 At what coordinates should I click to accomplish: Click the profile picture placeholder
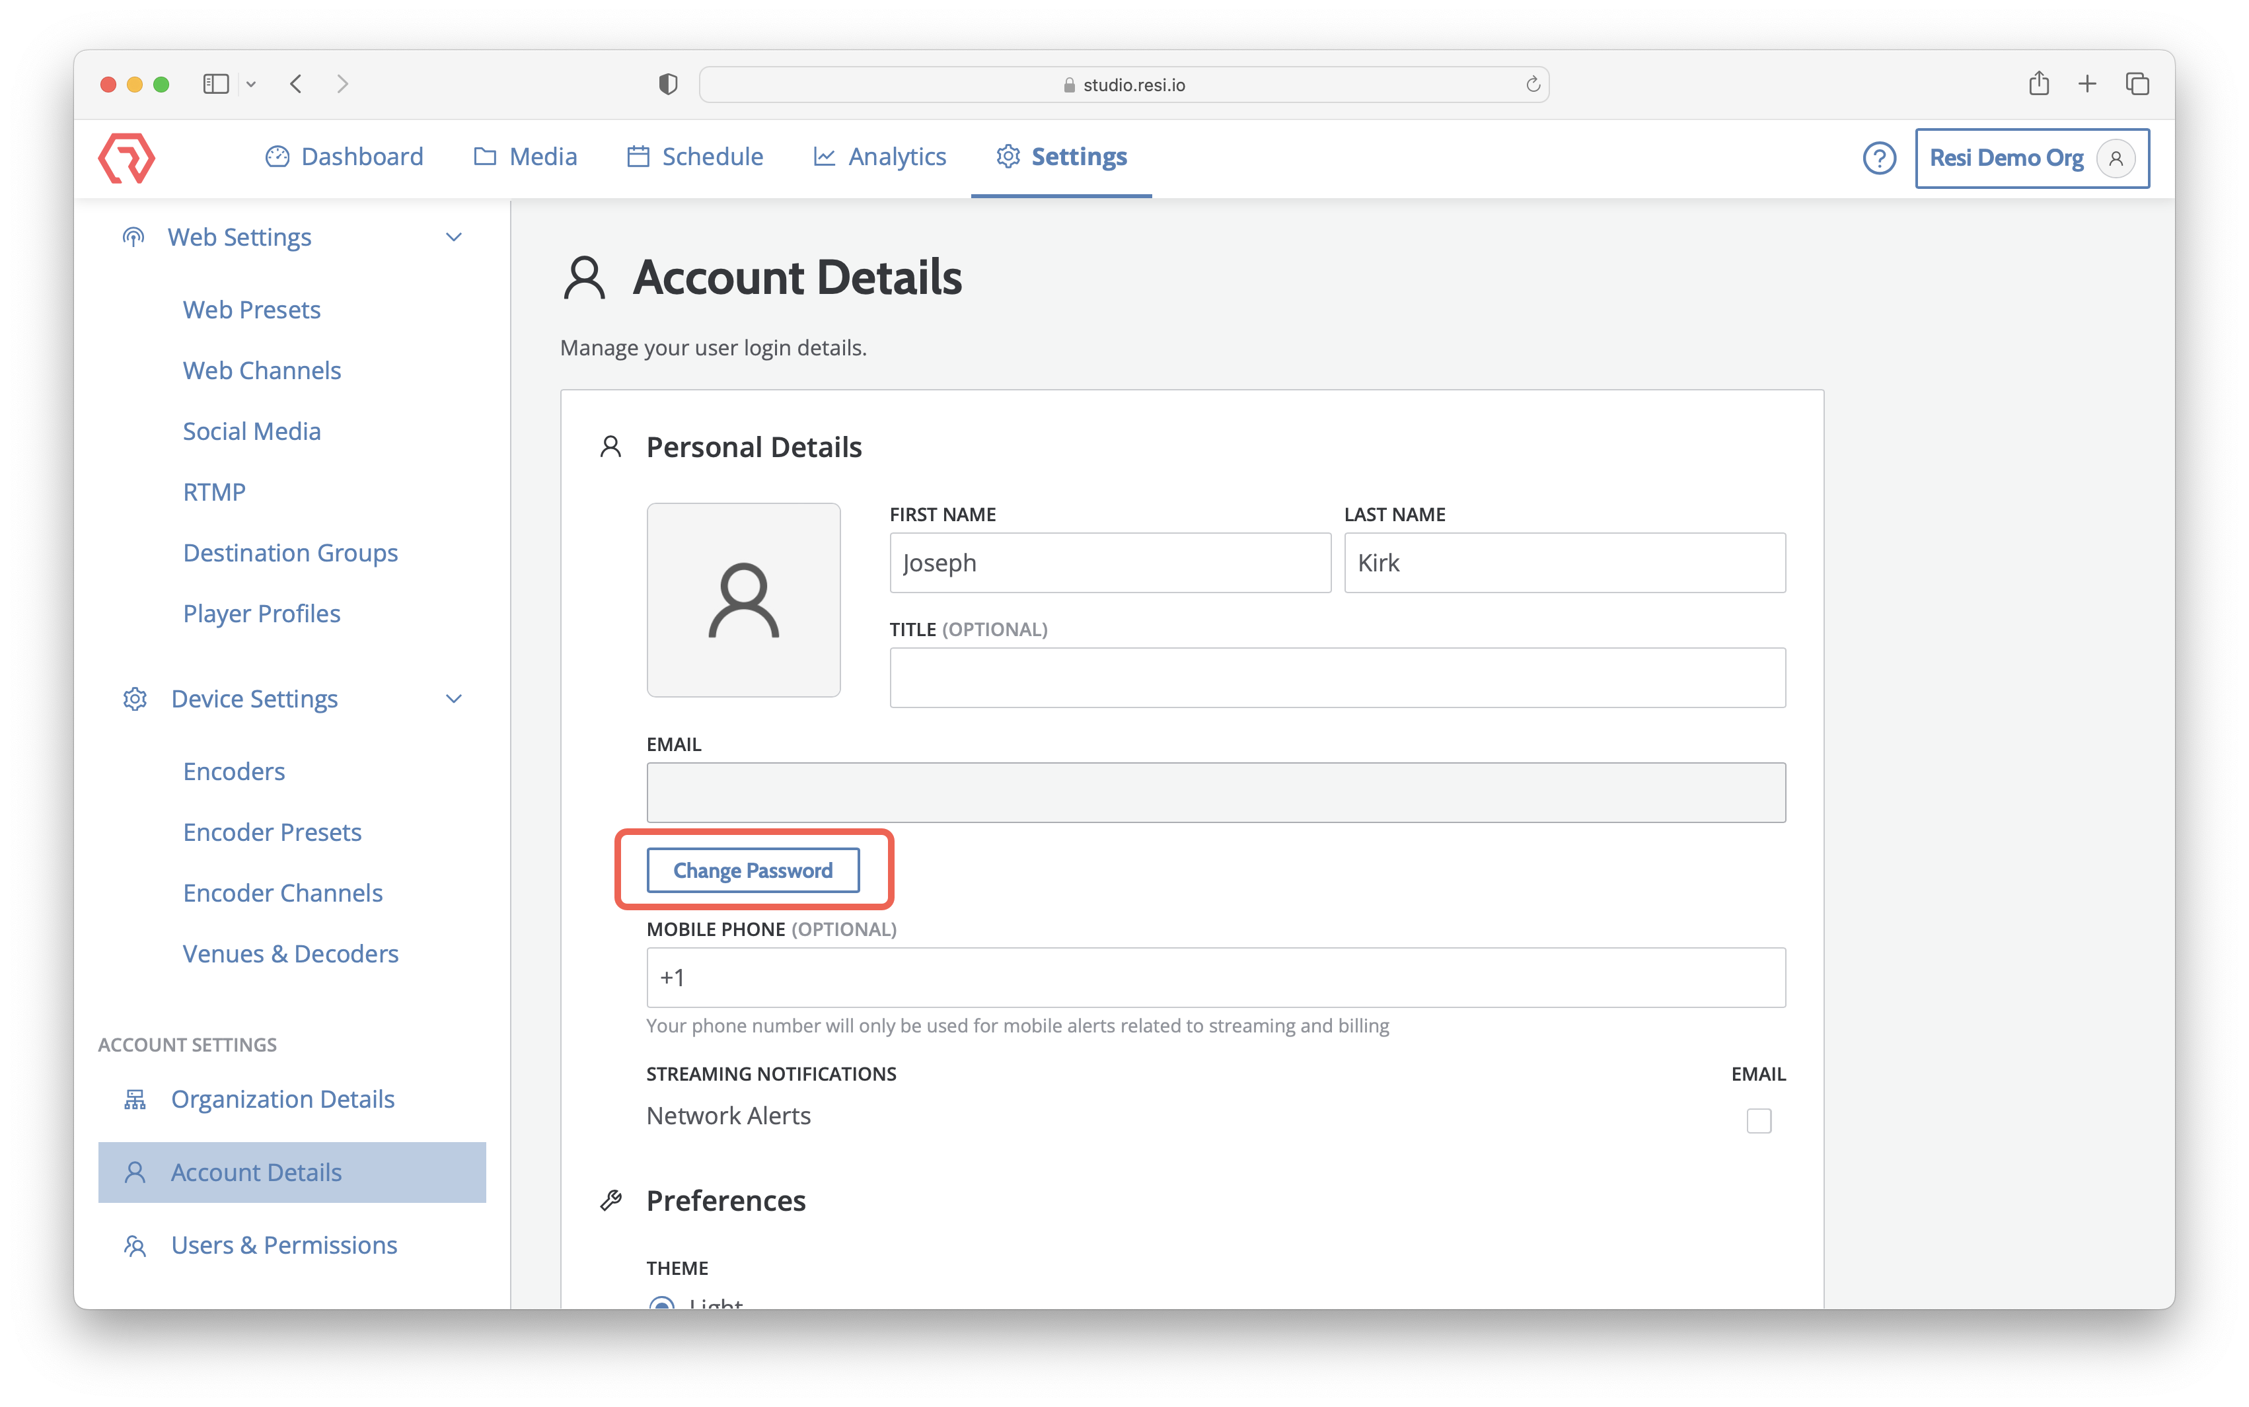(743, 599)
